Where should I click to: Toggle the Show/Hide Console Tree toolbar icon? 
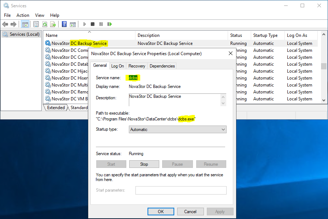point(25,24)
